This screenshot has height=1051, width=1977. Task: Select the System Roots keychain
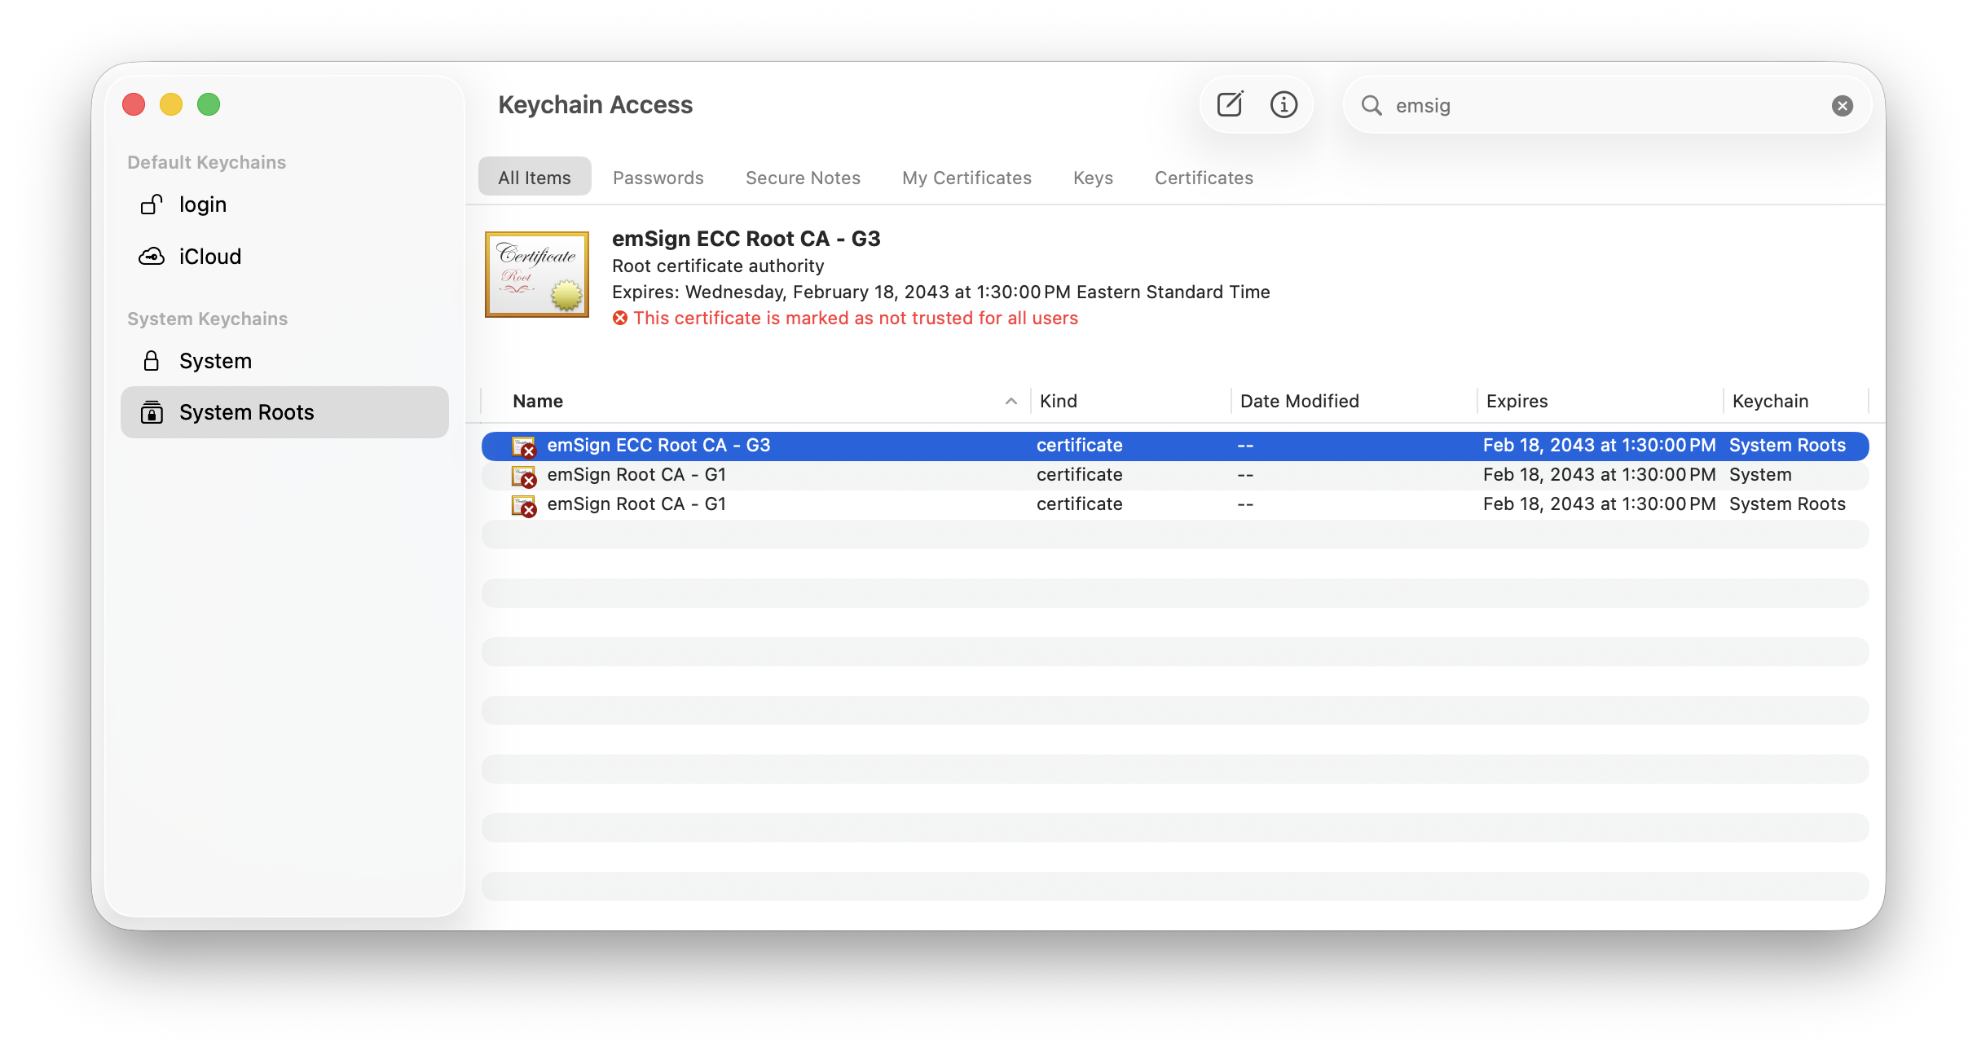point(284,412)
